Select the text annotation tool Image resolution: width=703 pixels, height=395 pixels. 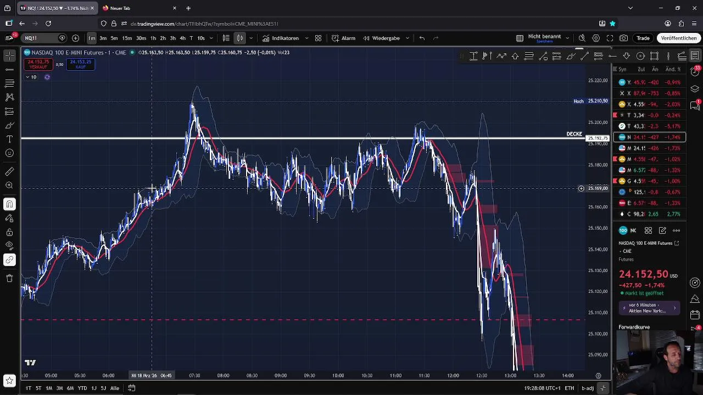[9, 139]
